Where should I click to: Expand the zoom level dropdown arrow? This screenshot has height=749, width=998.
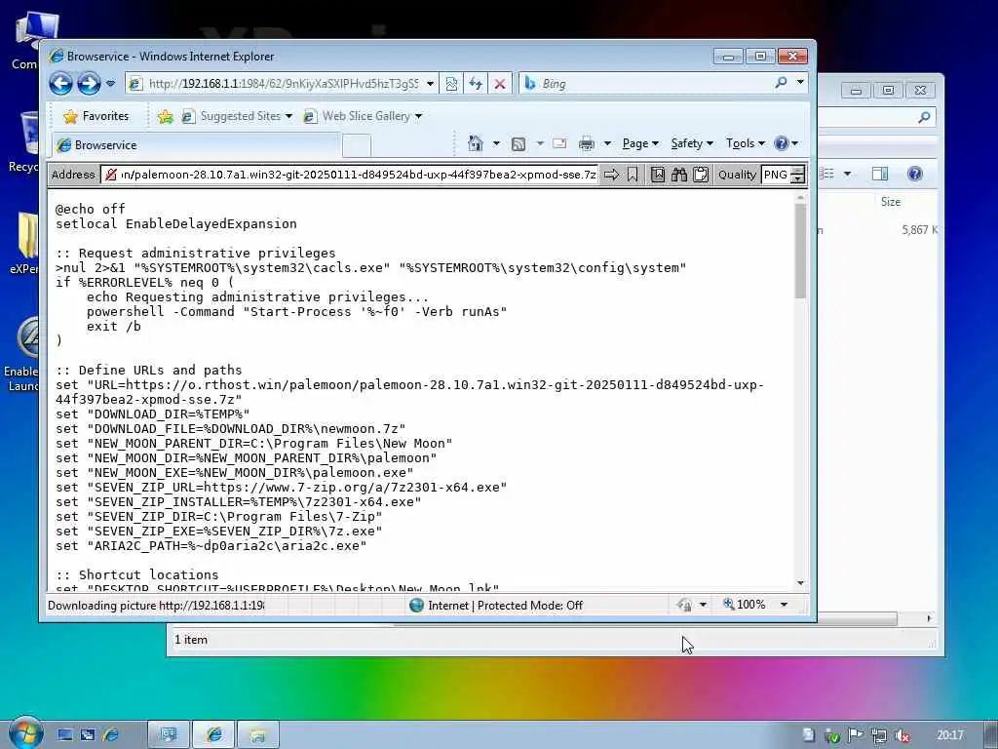tap(785, 605)
